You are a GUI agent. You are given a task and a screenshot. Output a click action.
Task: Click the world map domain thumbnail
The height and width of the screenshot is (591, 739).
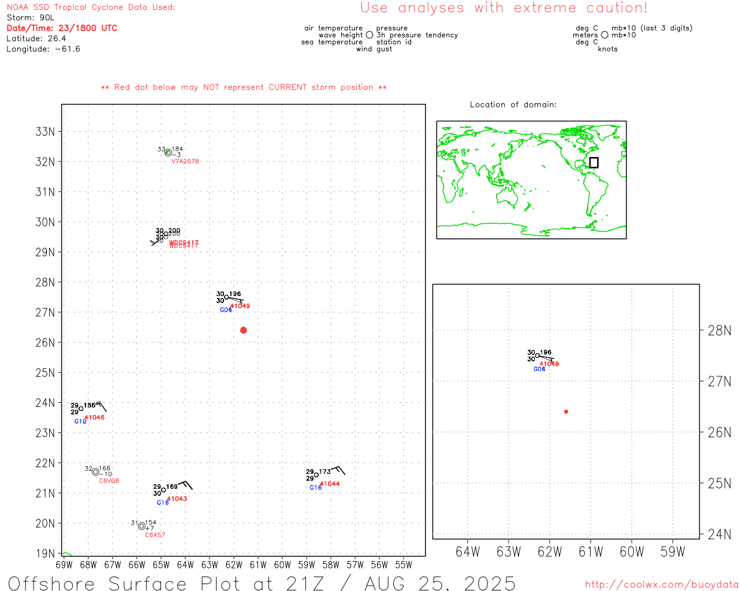click(x=531, y=179)
